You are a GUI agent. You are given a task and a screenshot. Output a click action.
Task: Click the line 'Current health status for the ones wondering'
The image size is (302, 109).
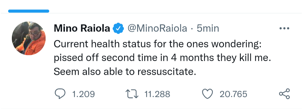tap(157, 44)
